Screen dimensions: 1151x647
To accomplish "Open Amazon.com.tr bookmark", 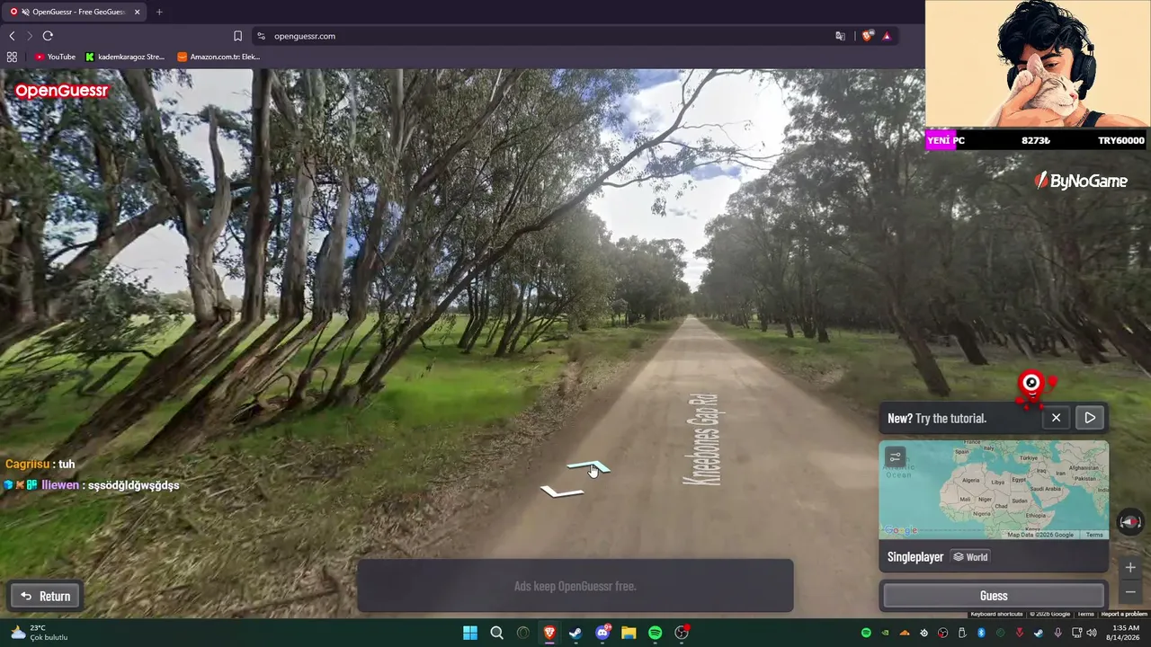I will click(x=219, y=57).
